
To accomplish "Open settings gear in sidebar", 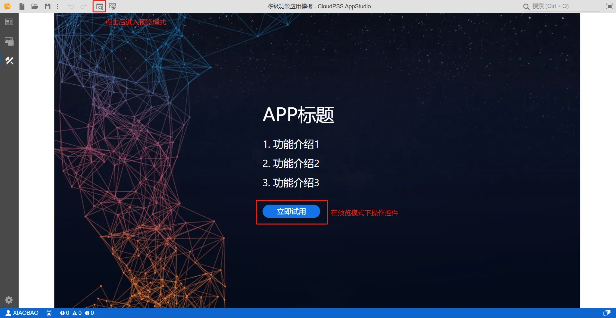I will pyautogui.click(x=9, y=300).
